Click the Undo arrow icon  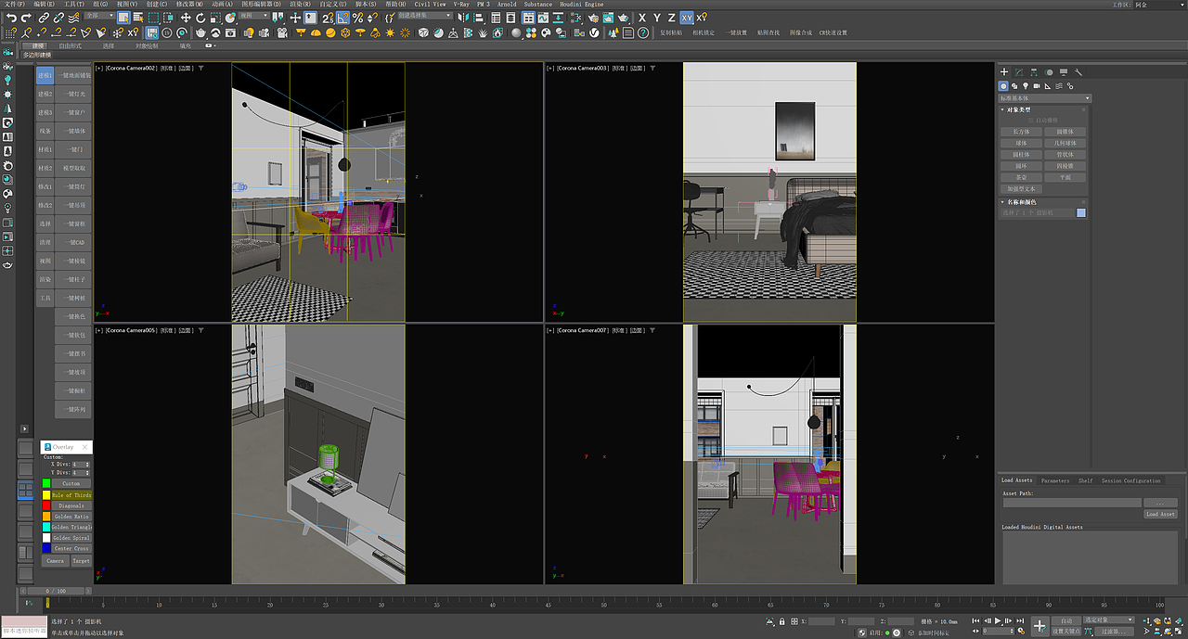tap(11, 17)
